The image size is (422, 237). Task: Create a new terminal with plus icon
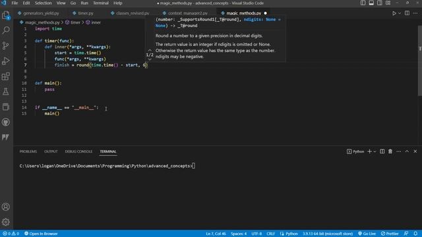(x=369, y=151)
